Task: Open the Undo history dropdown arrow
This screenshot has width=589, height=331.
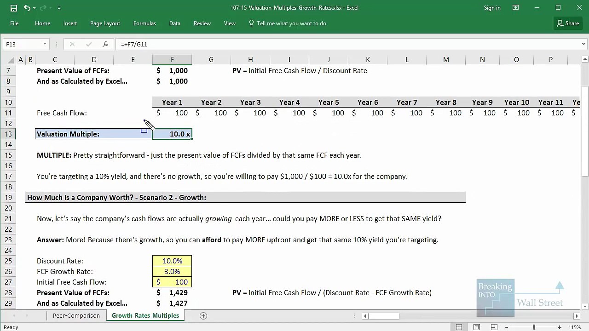Action: (35, 8)
